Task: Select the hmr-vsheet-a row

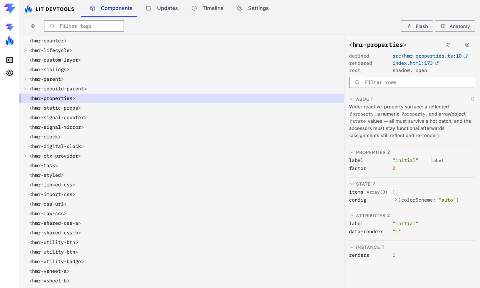Action: 182,271
